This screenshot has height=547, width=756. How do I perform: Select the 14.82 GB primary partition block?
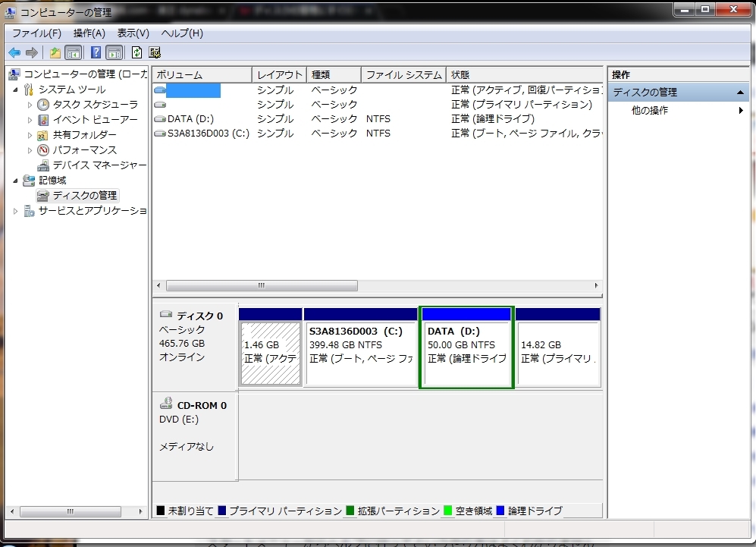point(558,347)
